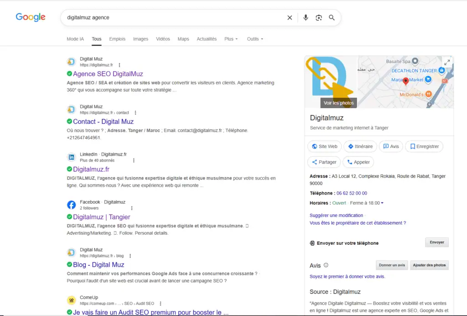Click the Itinéraire button

tap(360, 147)
